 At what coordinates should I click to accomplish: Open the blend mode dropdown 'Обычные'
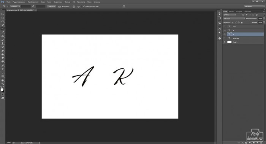pos(234,19)
